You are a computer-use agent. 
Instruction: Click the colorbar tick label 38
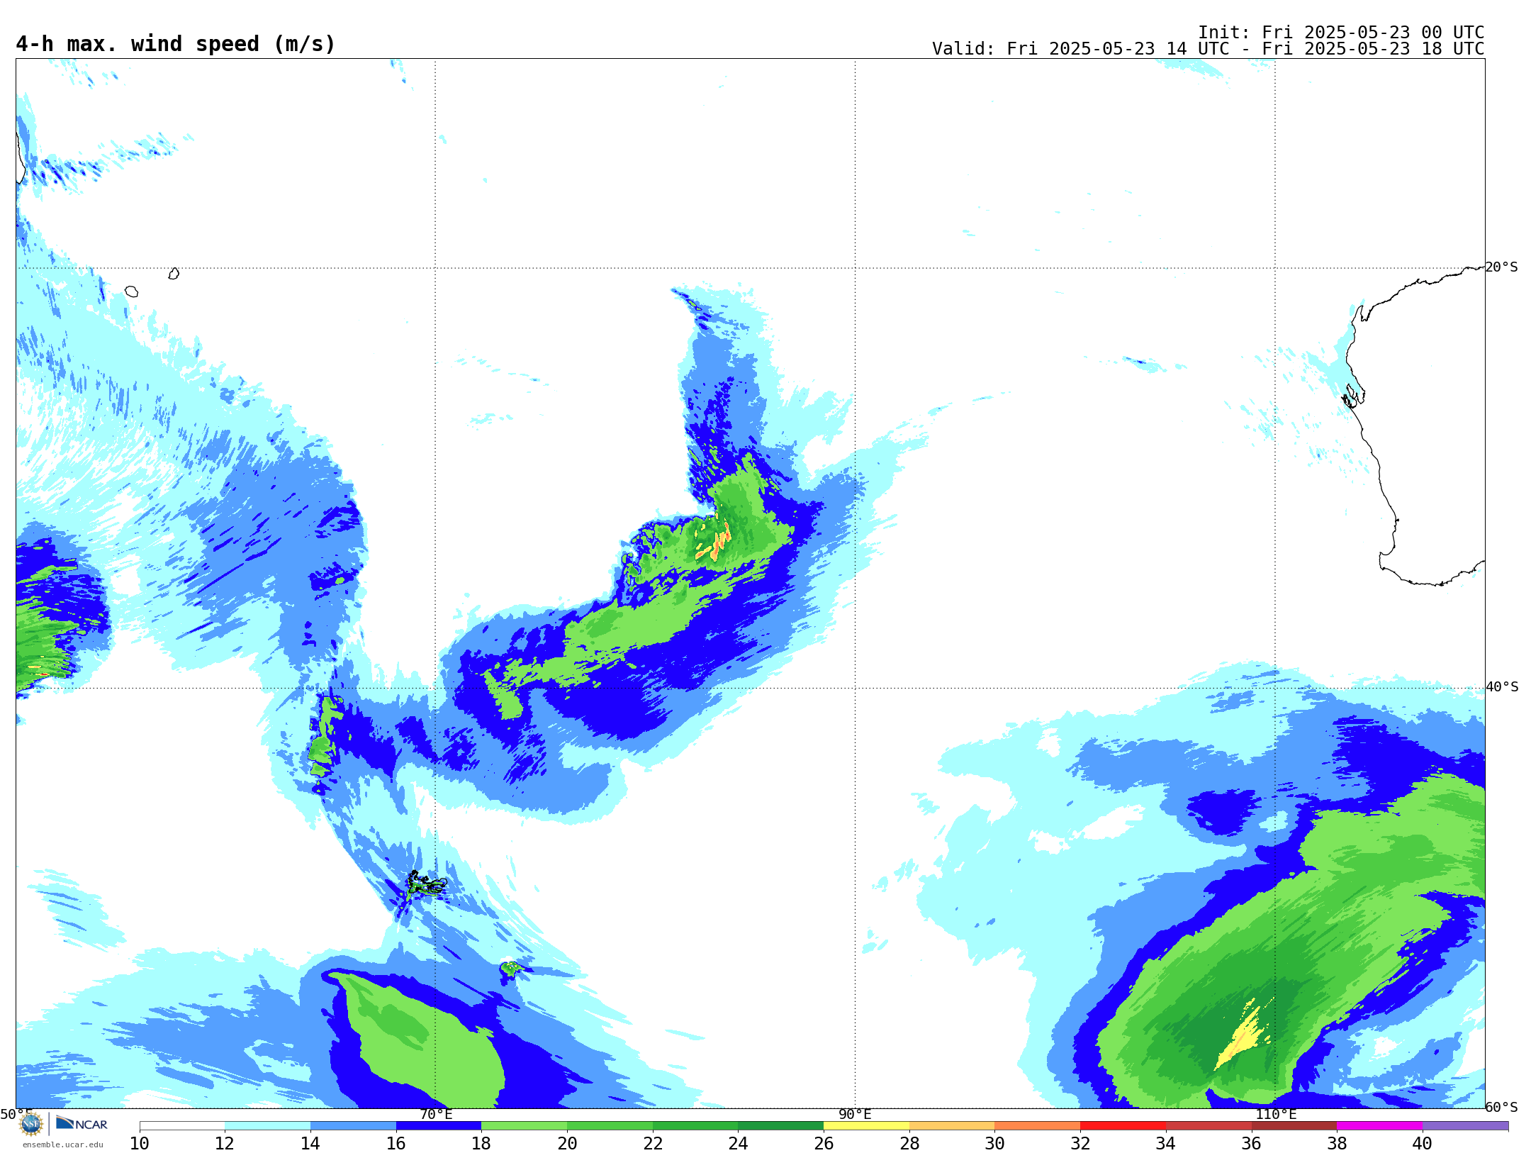coord(1337,1143)
